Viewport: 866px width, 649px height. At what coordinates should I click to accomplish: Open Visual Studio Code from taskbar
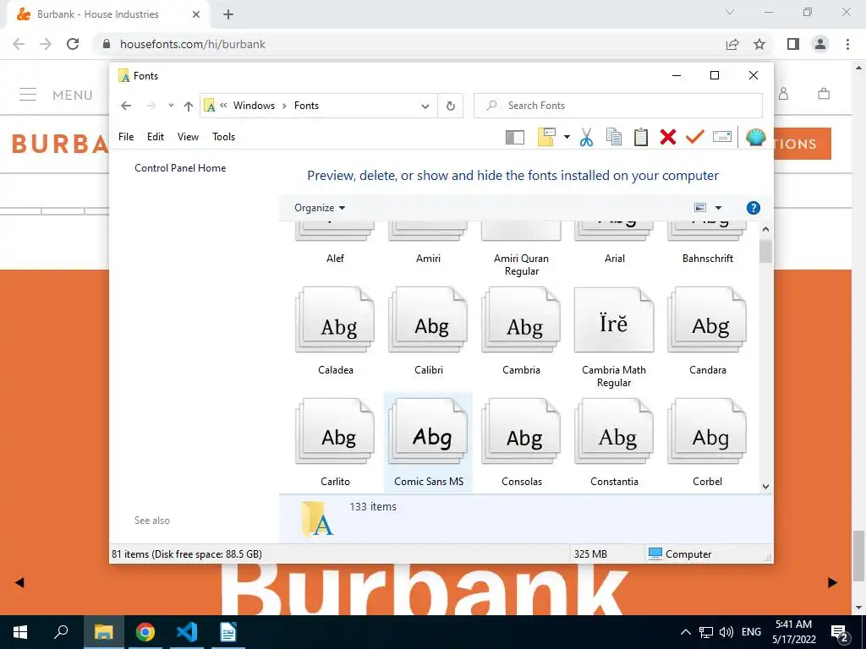point(187,632)
